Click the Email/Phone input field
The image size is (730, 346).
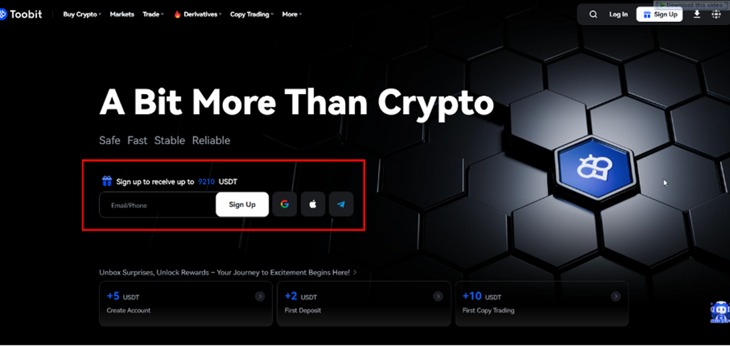point(158,205)
